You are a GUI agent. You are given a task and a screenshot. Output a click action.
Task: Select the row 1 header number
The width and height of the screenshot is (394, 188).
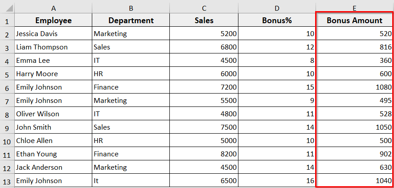[x=7, y=20]
